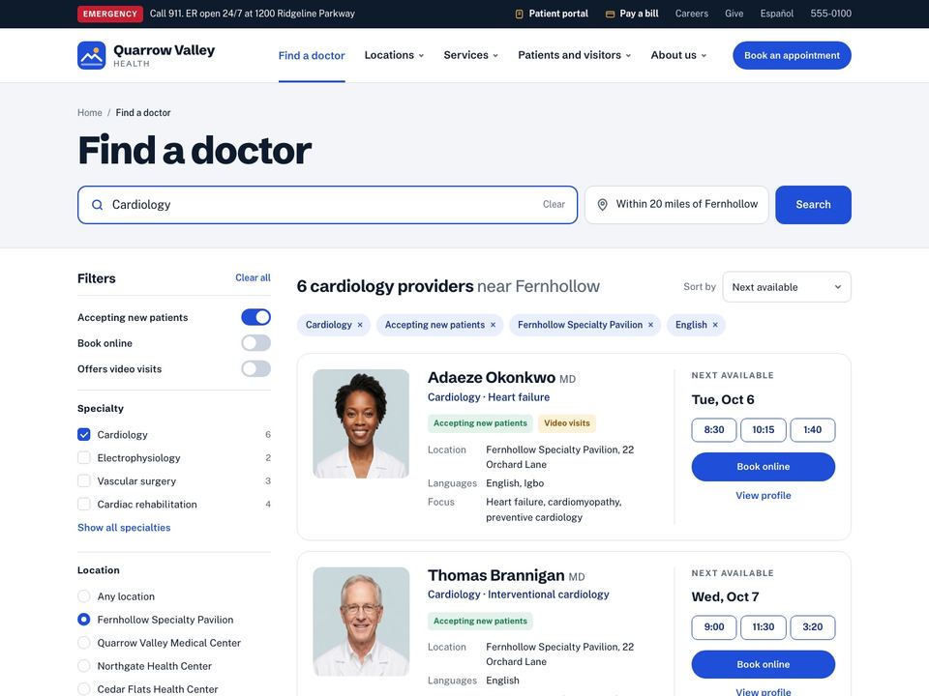This screenshot has width=929, height=696.
Task: Click the Patient portal link text
Action: [558, 14]
